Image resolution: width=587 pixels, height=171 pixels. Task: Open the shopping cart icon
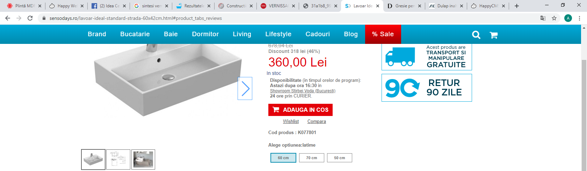(x=494, y=35)
